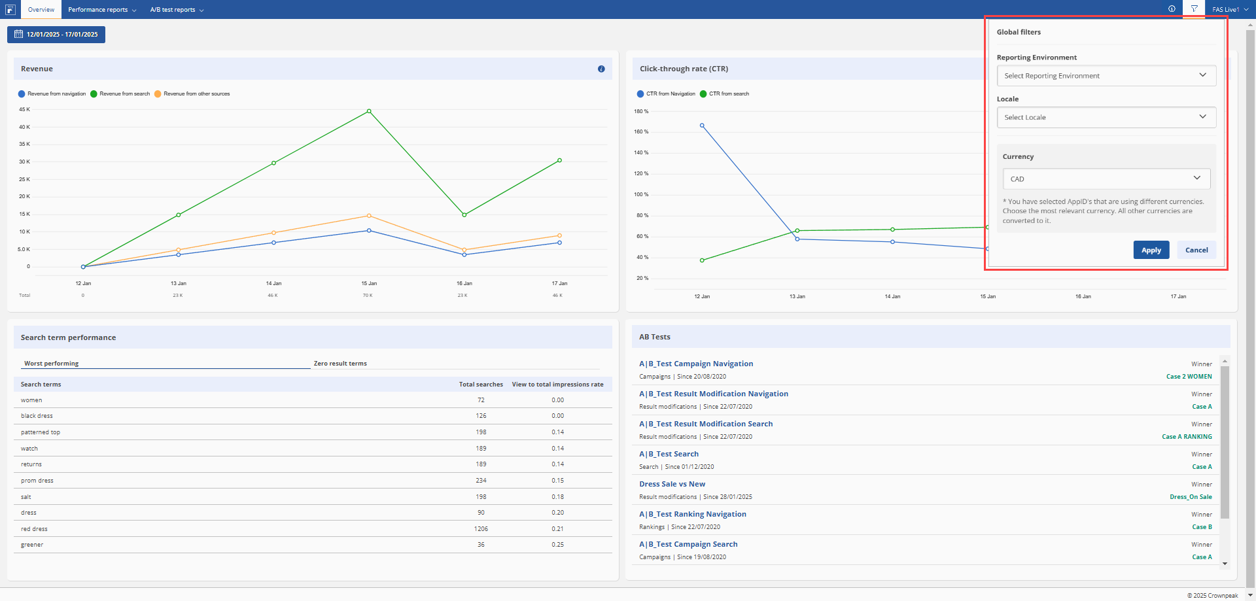Screen dimensions: 1256x601
Task: Open A|B_Test Result Modification Search link
Action: click(706, 424)
